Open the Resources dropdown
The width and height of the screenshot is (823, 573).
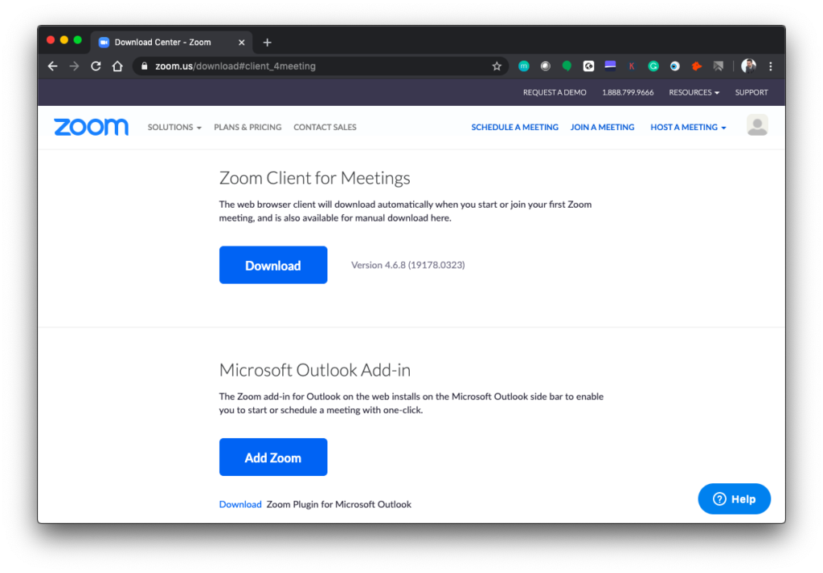click(x=694, y=92)
